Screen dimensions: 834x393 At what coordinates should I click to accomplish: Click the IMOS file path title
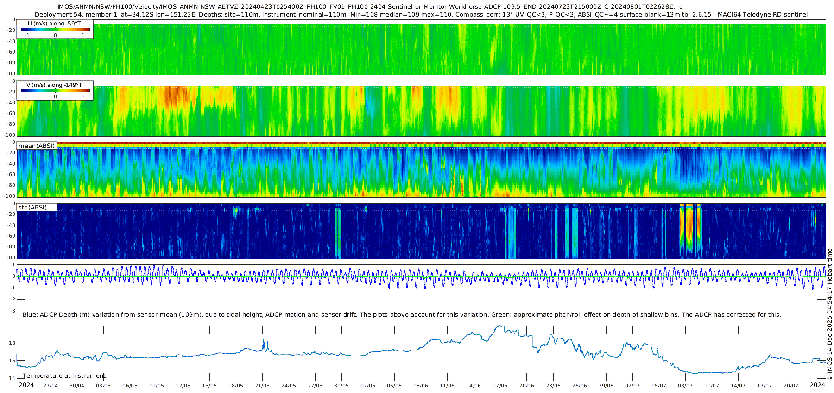[x=370, y=7]
